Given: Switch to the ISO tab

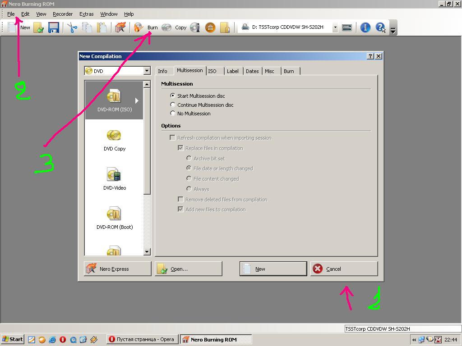Looking at the screenshot, I should click(x=212, y=71).
